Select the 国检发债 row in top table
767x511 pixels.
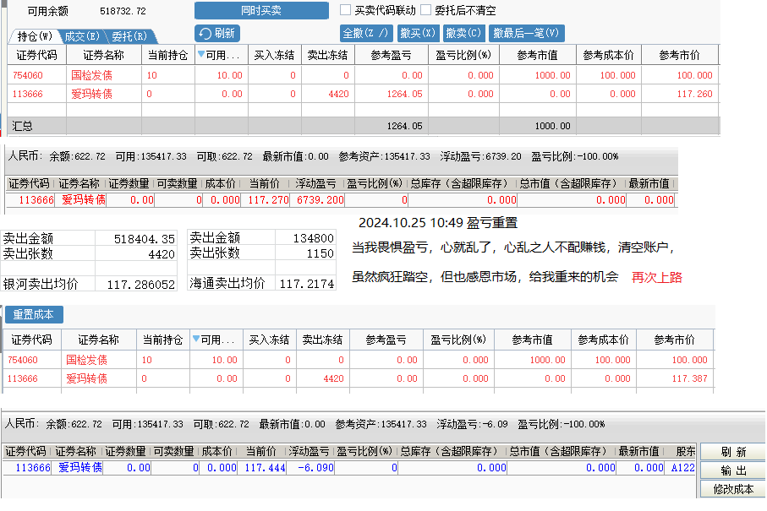coord(91,75)
